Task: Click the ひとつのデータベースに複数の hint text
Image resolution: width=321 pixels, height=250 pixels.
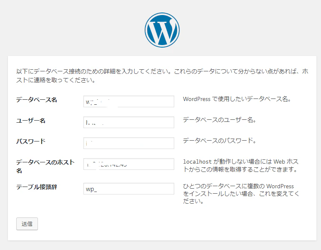Action: click(241, 194)
